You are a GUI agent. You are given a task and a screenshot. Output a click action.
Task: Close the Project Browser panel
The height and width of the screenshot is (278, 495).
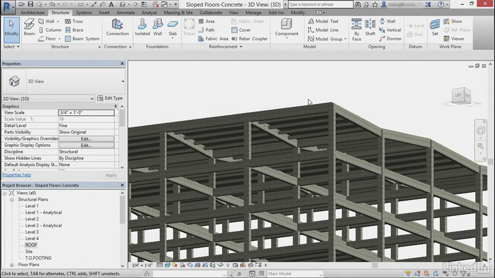[122, 185]
